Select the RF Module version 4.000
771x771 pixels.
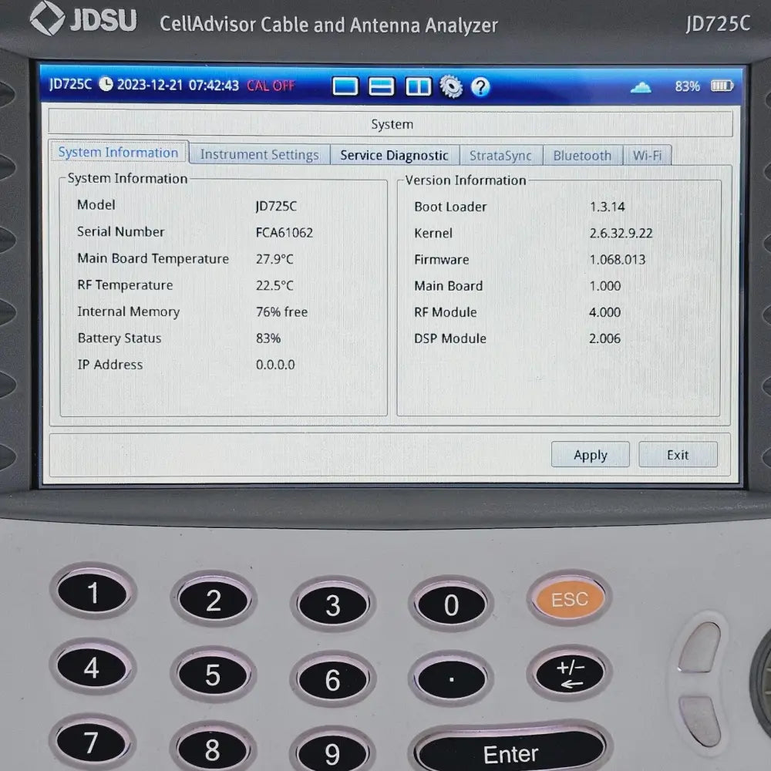point(604,311)
